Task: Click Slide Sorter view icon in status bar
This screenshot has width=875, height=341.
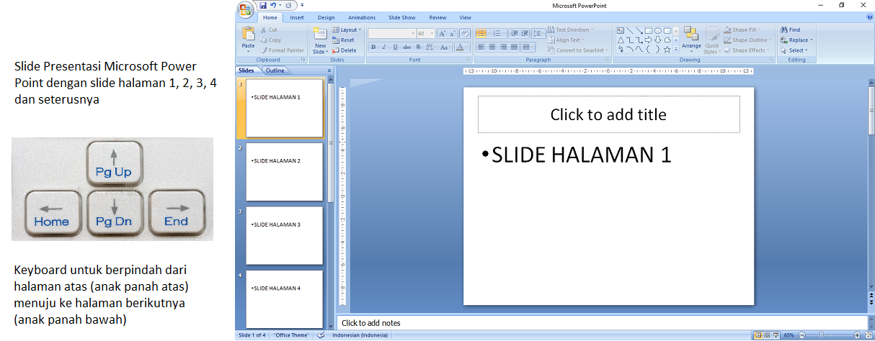Action: [766, 335]
